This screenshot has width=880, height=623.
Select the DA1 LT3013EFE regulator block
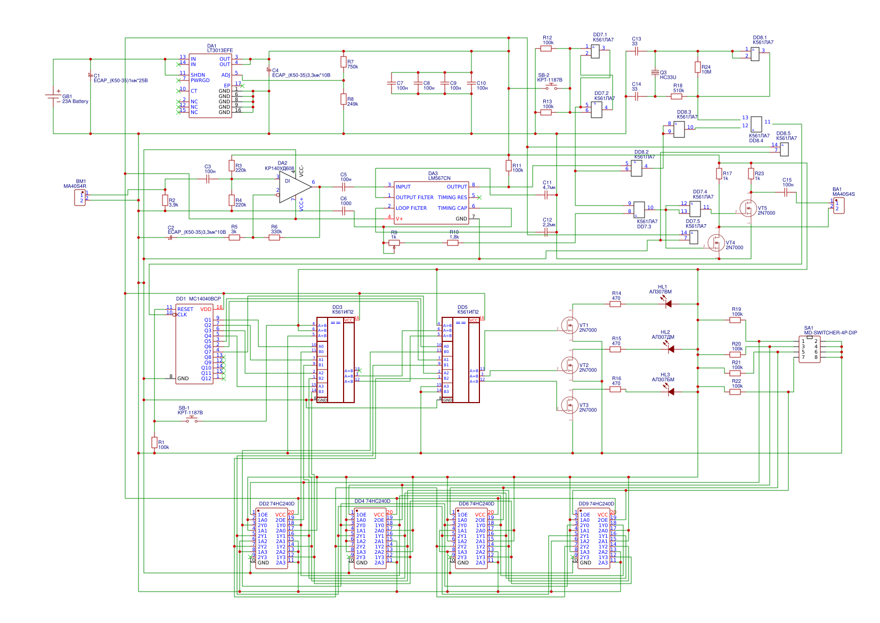(210, 85)
